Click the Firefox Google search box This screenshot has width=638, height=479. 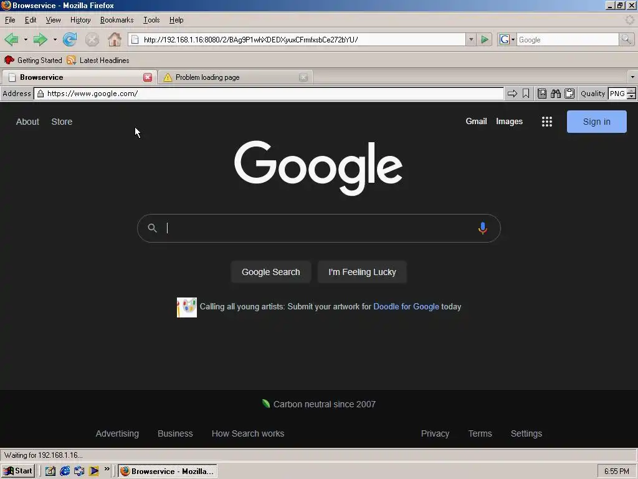click(x=567, y=39)
